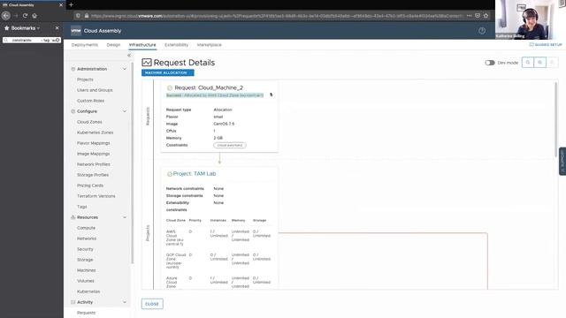Switch to the Design tab
This screenshot has width=566, height=318.
point(113,45)
